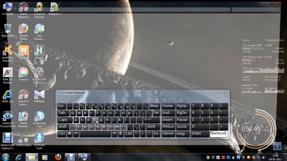Image resolution: width=287 pixels, height=161 pixels.
Task: Click the k key
Action: [x=120, y=120]
